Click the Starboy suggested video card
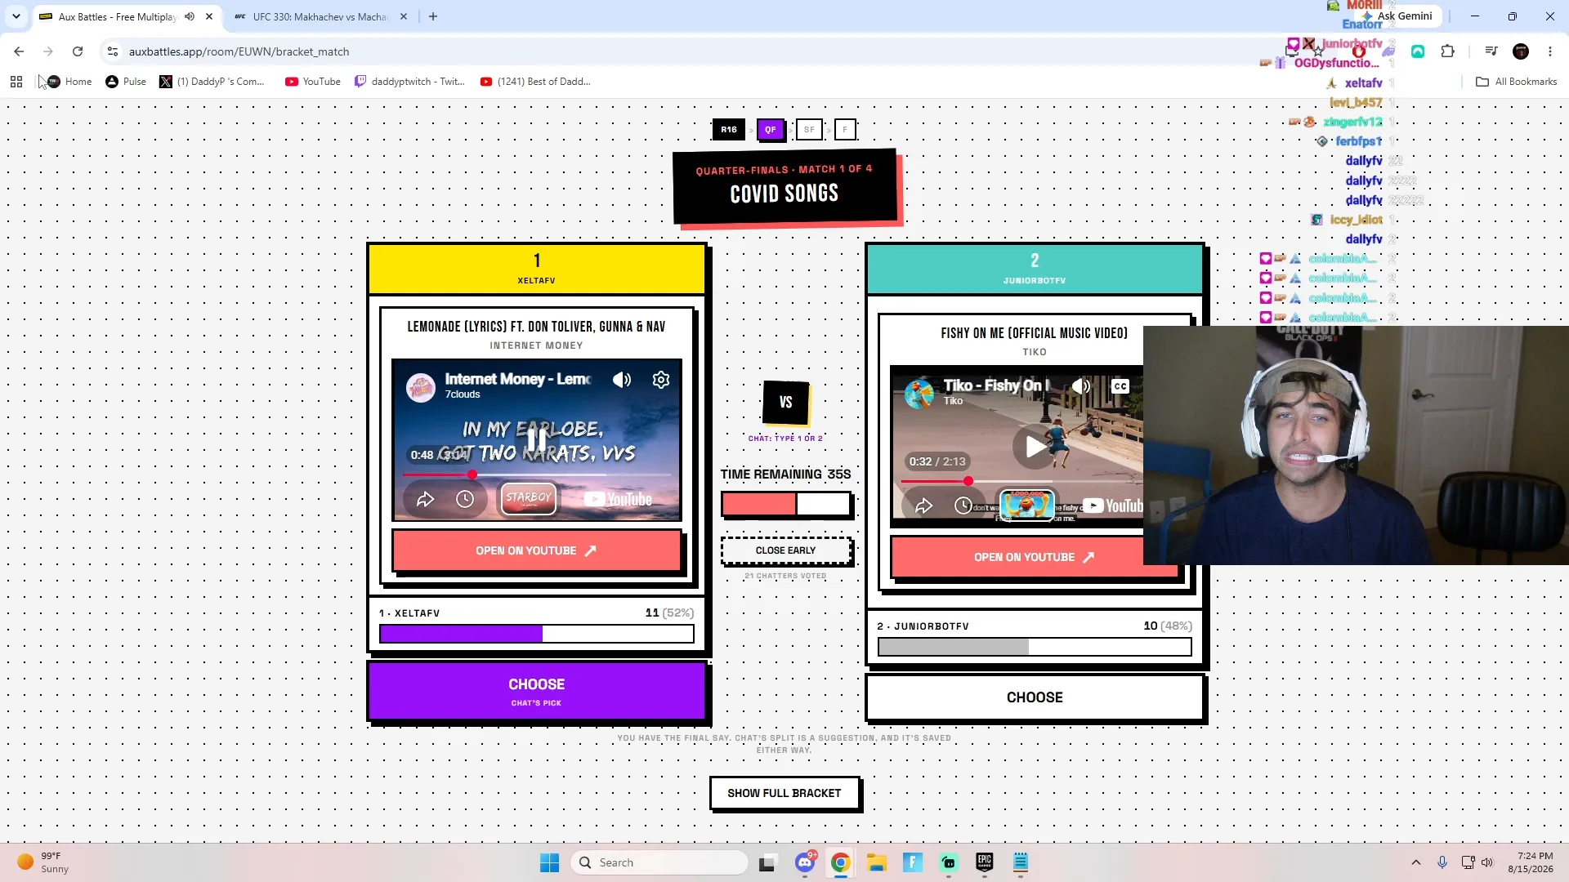Viewport: 1569px width, 882px height. pos(528,498)
